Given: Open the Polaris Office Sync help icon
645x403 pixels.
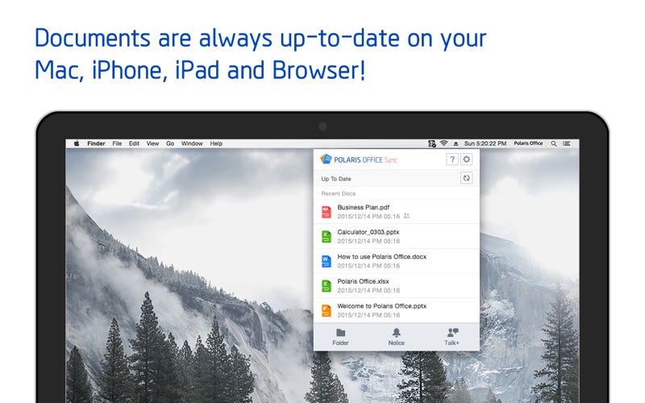Looking at the screenshot, I should coord(452,159).
